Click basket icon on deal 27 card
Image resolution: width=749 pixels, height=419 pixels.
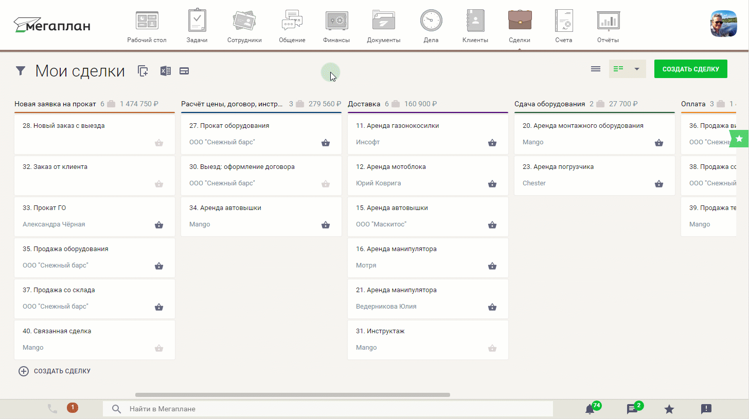(x=326, y=143)
